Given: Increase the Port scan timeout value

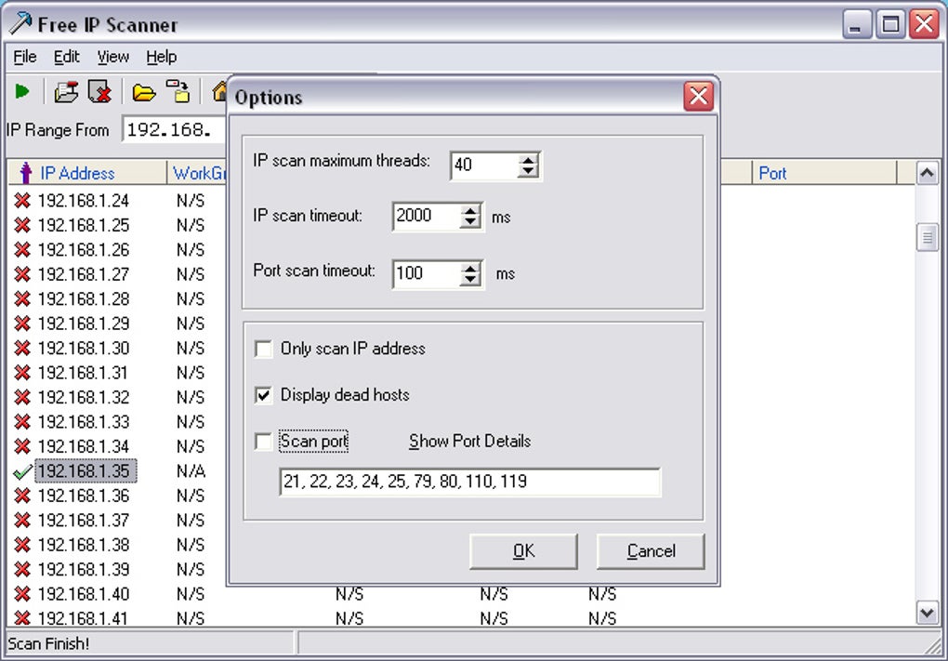Looking at the screenshot, I should [469, 268].
